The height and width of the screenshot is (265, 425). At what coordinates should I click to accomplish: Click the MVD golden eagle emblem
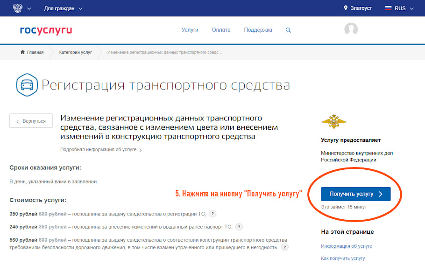[334, 122]
